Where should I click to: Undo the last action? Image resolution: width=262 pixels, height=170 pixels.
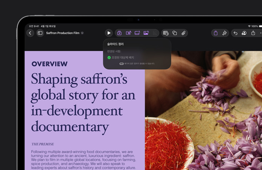[x=235, y=33]
